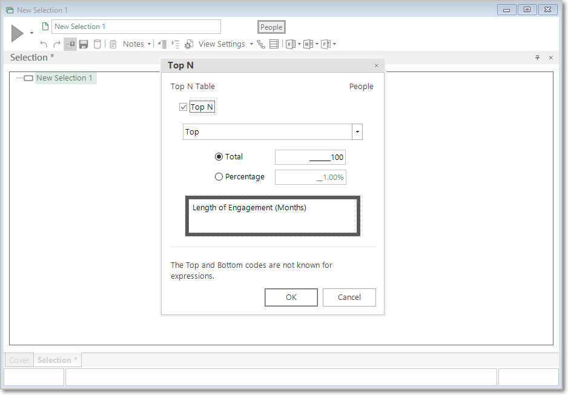Image resolution: width=568 pixels, height=395 pixels.
Task: Click the view settings gear icon
Action: [189, 44]
